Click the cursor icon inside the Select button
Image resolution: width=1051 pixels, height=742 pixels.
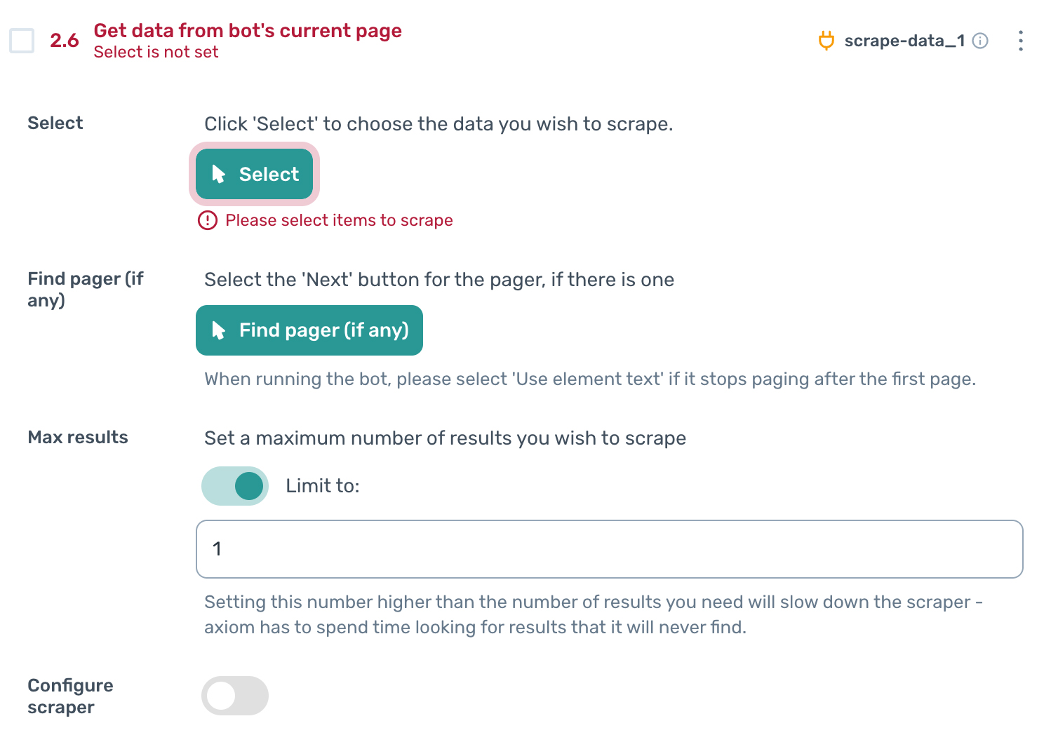point(219,174)
